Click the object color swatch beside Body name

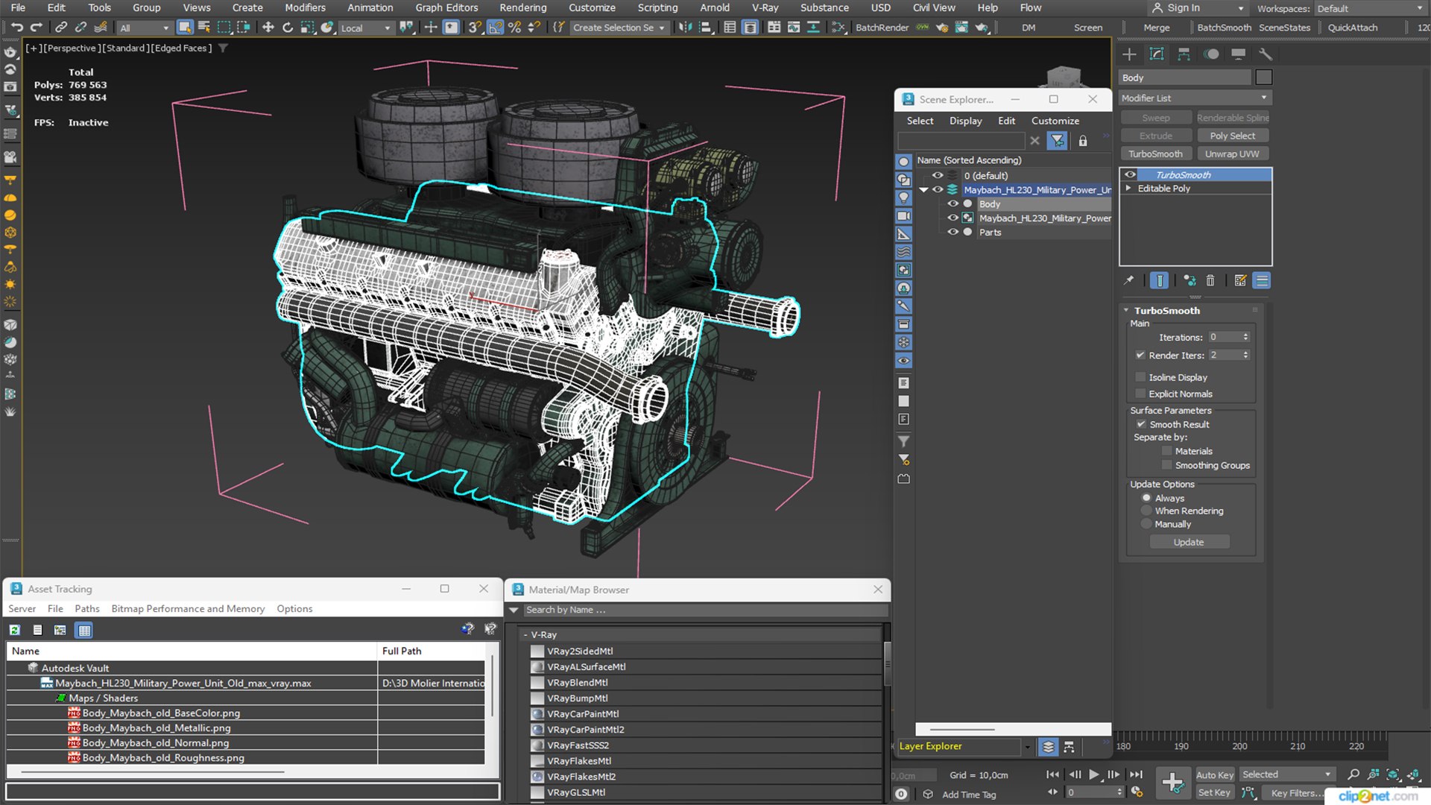[x=1263, y=77]
